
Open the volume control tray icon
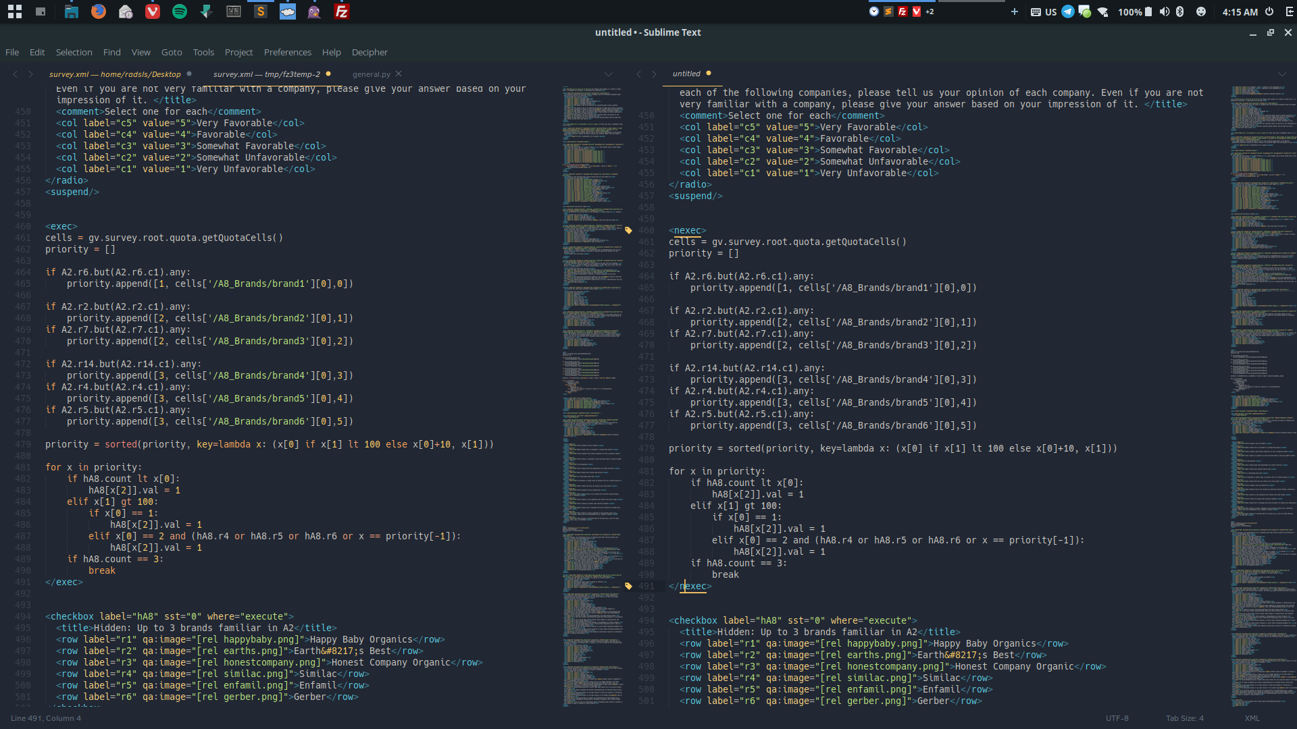pyautogui.click(x=1164, y=11)
